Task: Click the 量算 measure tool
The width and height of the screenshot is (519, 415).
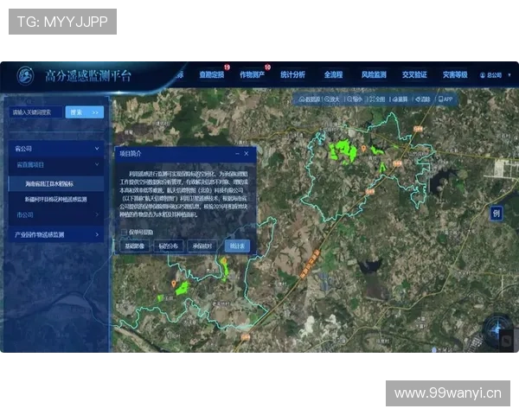Action: [400, 99]
